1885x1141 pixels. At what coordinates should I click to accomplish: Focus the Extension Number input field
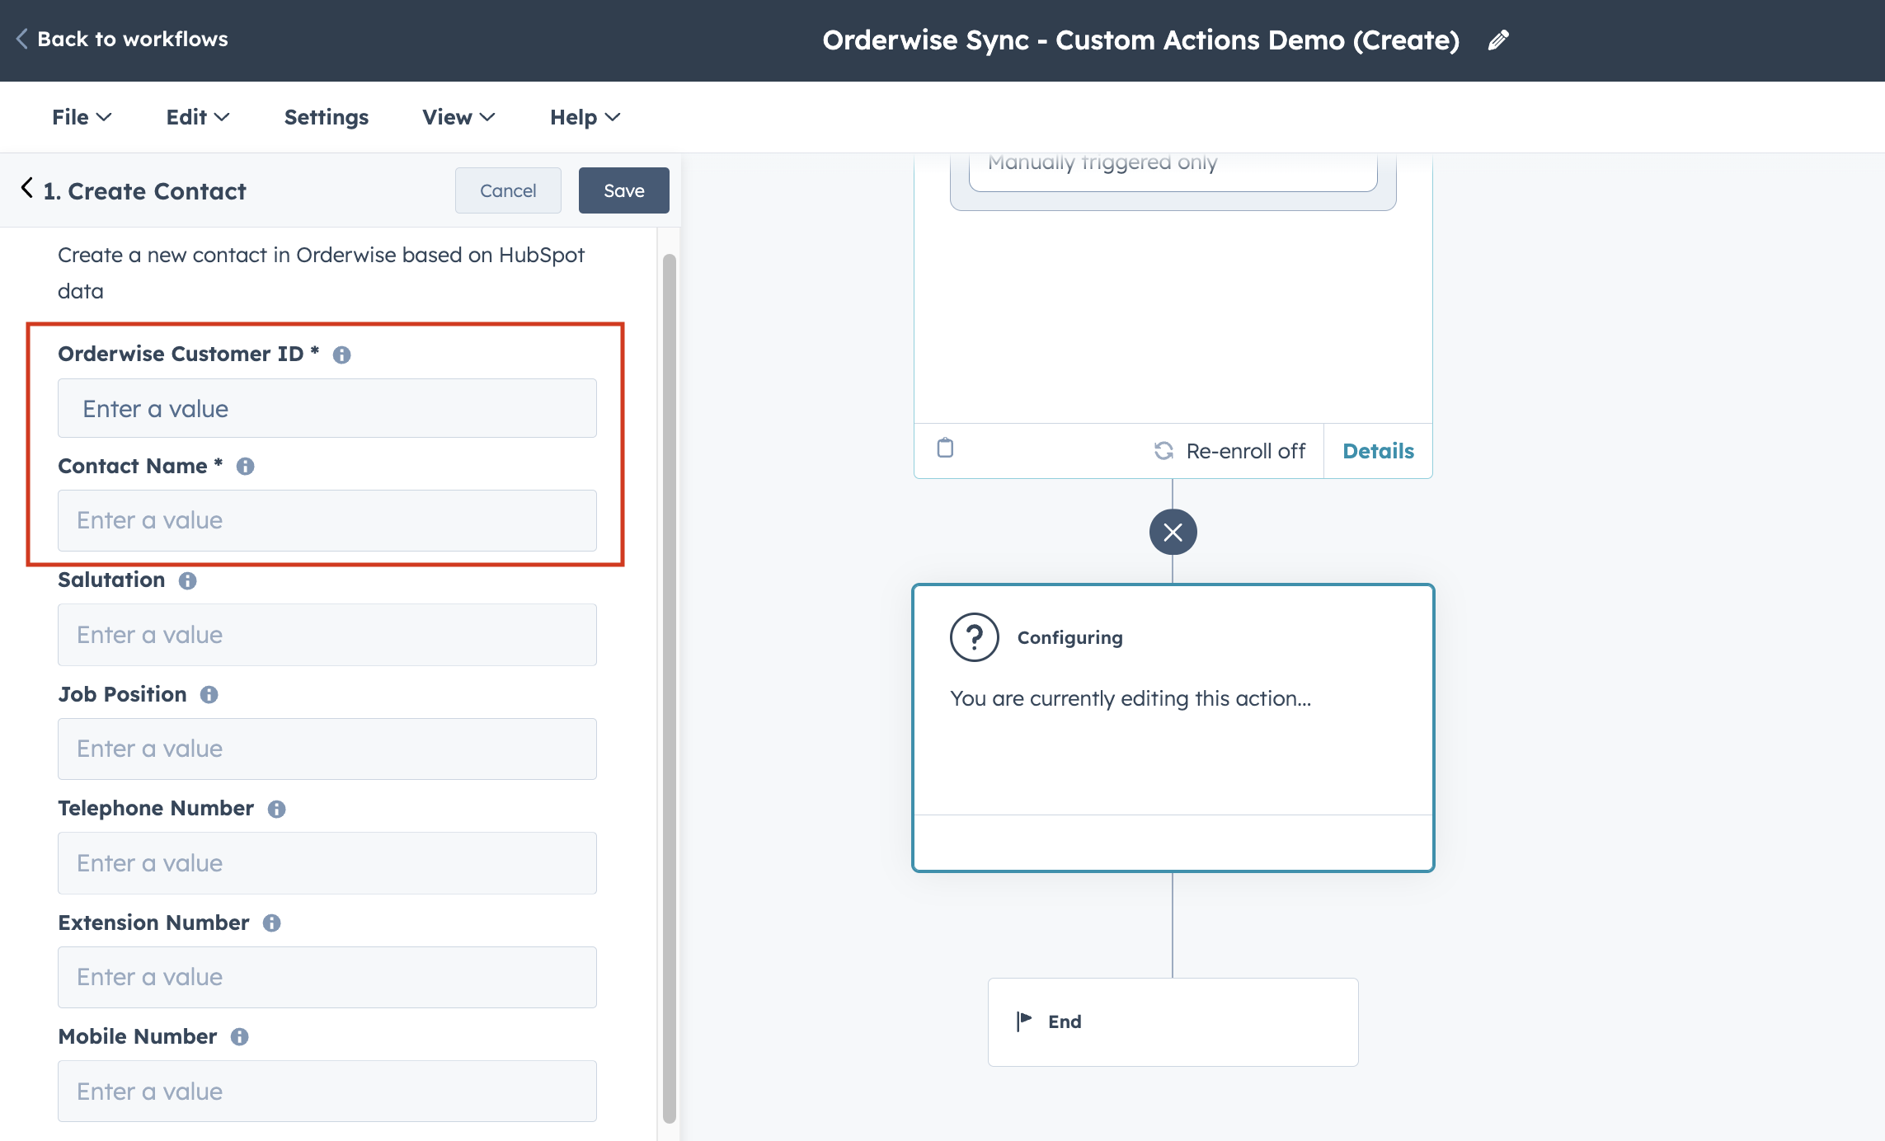pyautogui.click(x=327, y=977)
